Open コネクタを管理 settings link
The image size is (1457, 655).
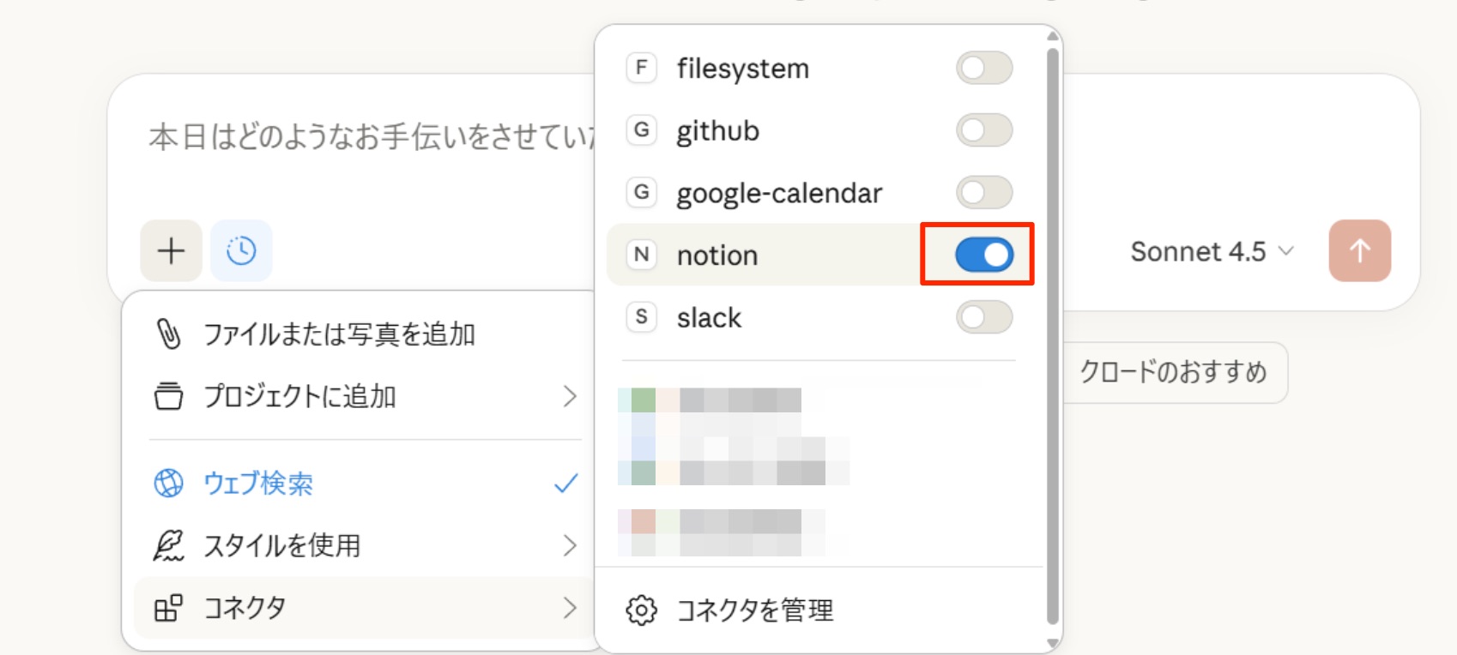[x=754, y=610]
